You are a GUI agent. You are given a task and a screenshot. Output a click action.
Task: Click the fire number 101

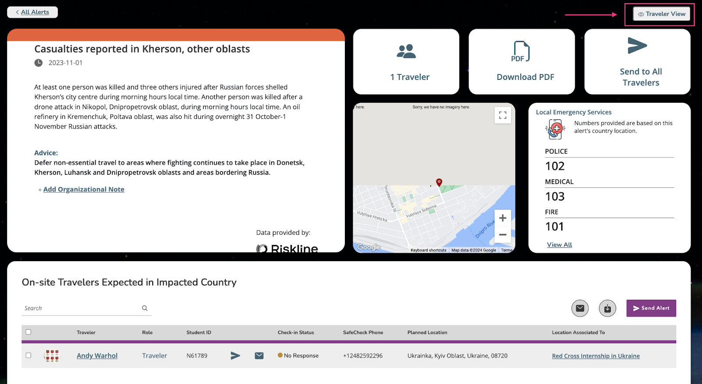pyautogui.click(x=555, y=226)
